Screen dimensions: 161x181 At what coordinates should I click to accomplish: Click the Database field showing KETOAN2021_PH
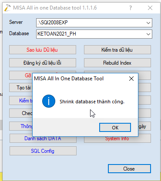[94, 34]
